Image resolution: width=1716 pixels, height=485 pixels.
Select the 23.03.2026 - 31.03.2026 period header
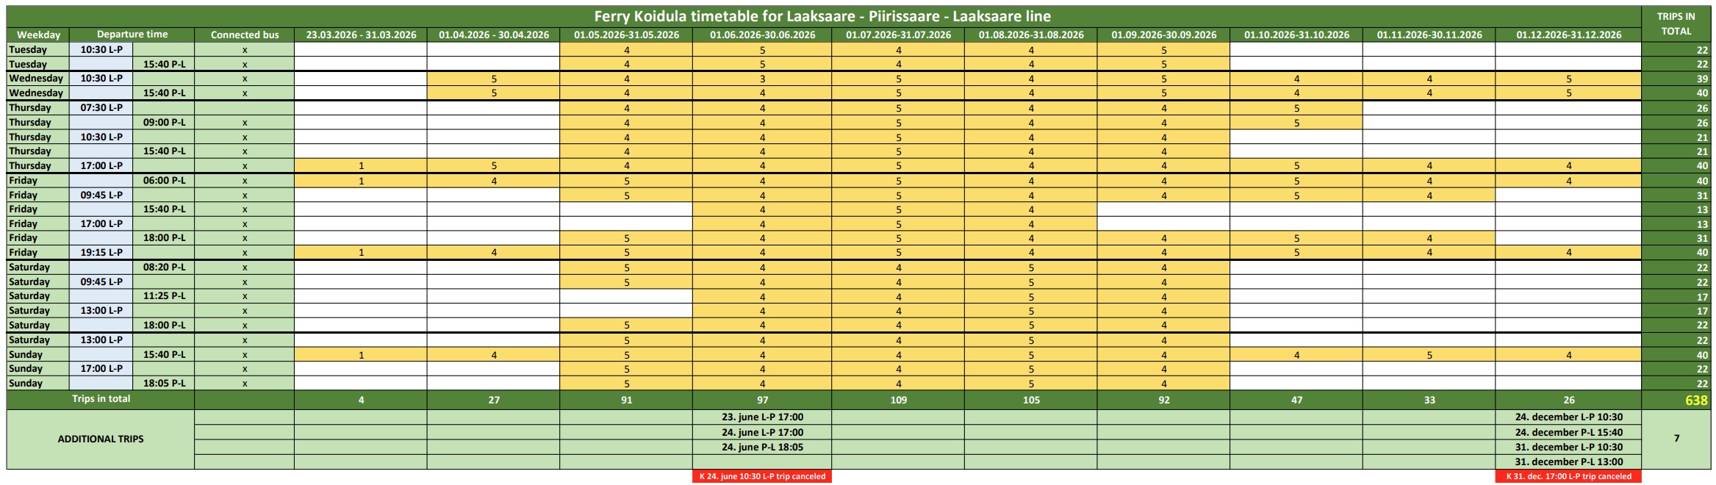(361, 35)
